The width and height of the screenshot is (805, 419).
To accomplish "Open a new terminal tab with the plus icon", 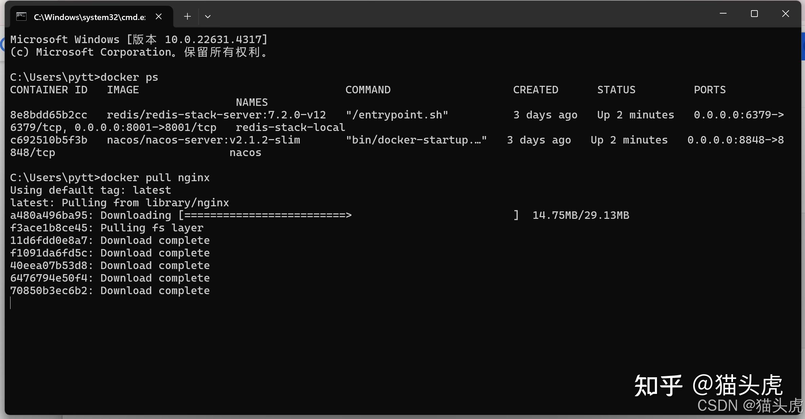I will point(187,16).
